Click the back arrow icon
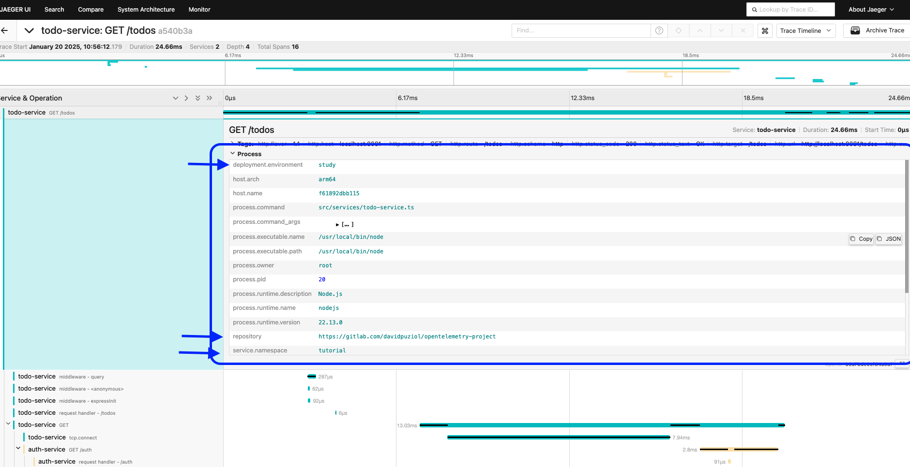Viewport: 910px width, 467px height. (x=5, y=30)
